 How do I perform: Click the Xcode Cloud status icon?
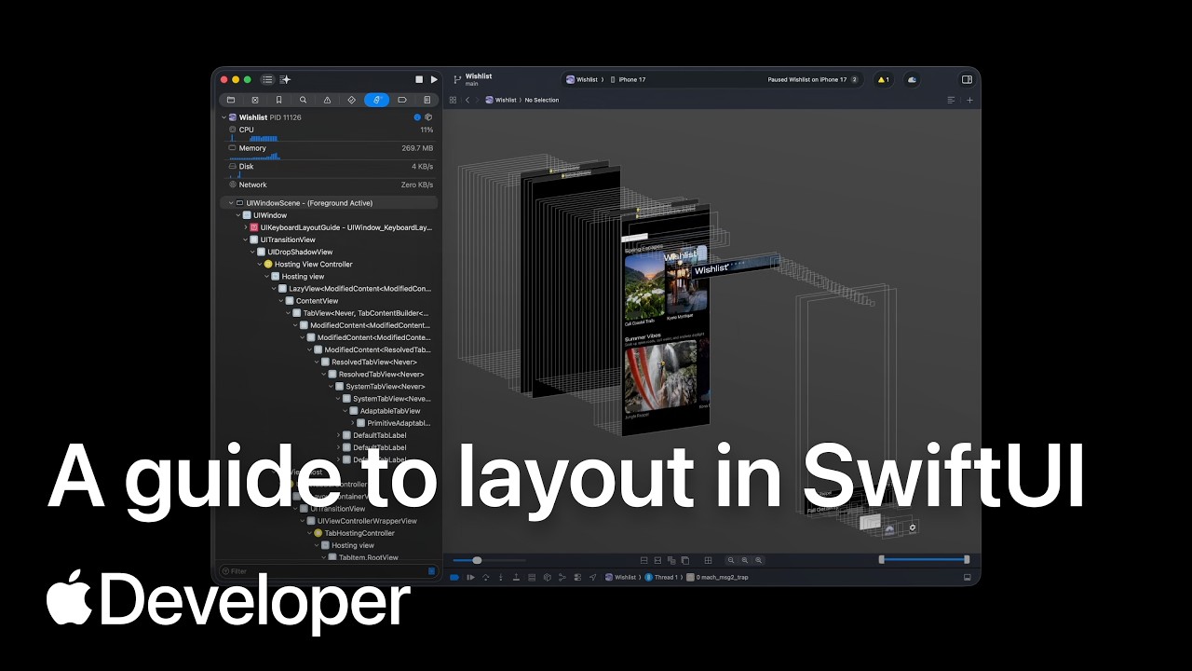(x=912, y=80)
